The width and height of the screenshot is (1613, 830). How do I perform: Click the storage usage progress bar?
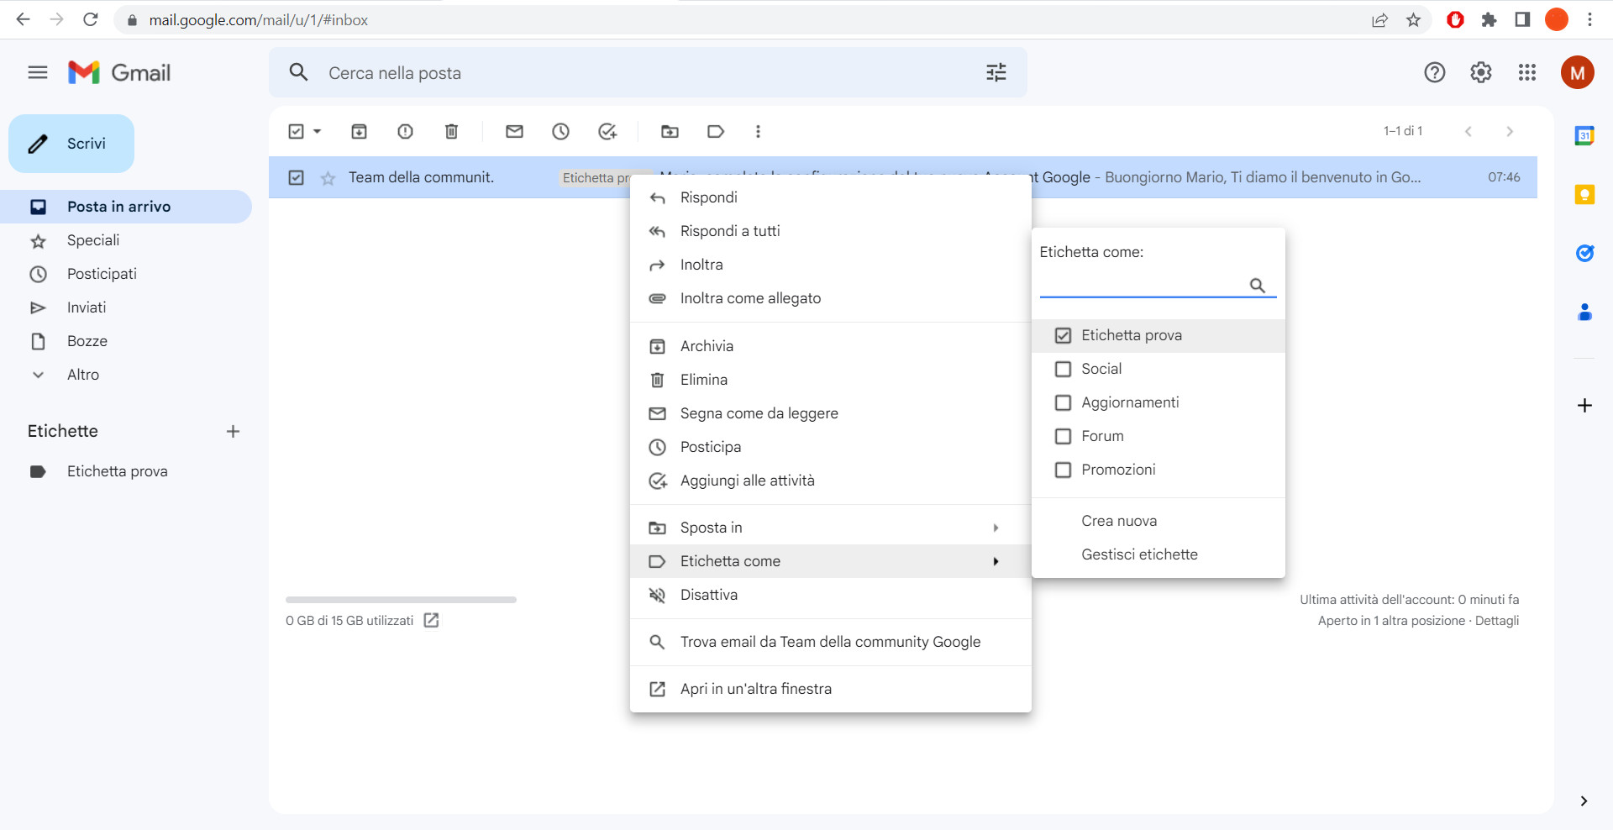pos(400,599)
